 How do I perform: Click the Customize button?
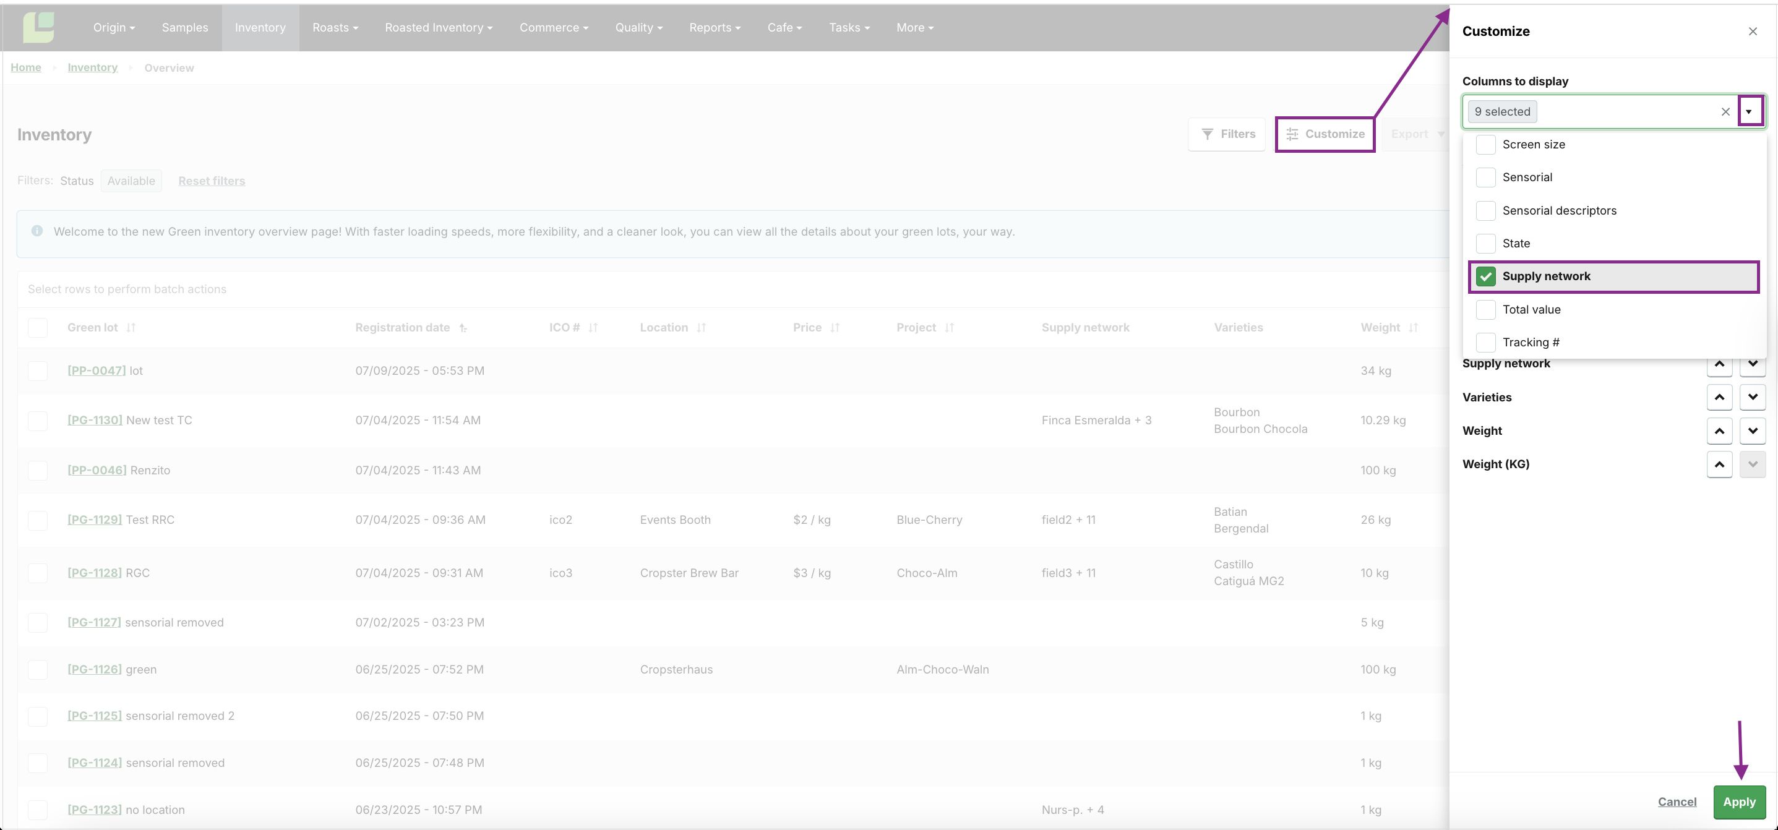[x=1325, y=134]
